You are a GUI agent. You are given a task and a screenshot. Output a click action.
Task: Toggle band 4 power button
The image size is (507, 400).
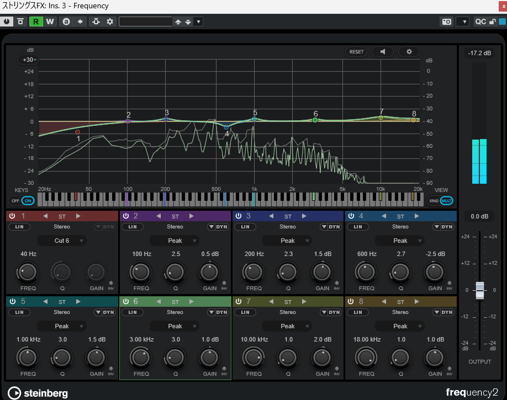(351, 216)
